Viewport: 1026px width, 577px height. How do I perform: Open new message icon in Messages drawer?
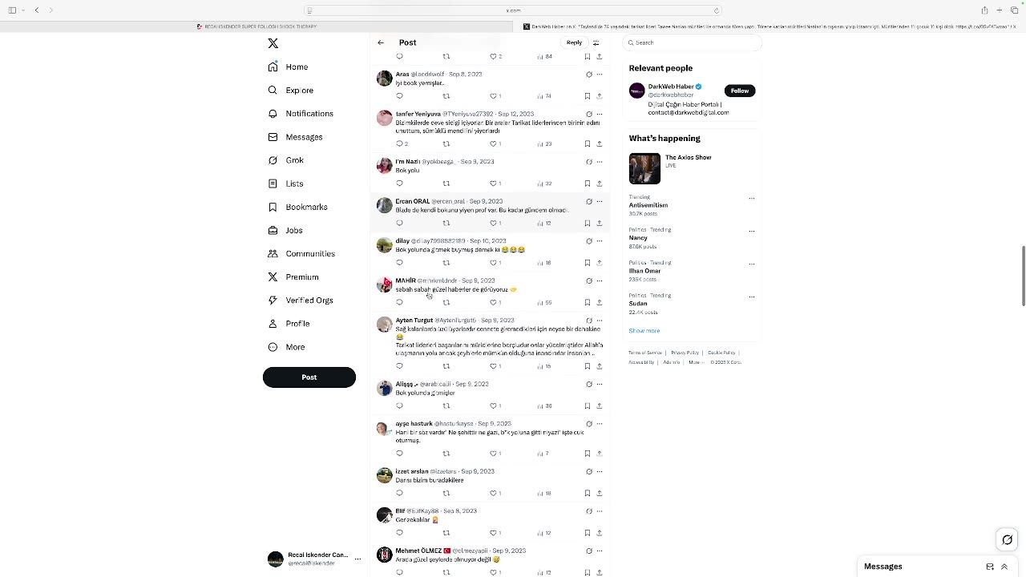tap(990, 567)
